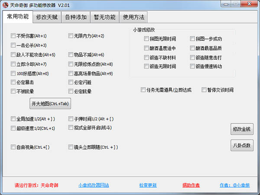Click the red 请运行游戏: 天命奇御 text
The width and height of the screenshot is (260, 195).
coord(36,185)
